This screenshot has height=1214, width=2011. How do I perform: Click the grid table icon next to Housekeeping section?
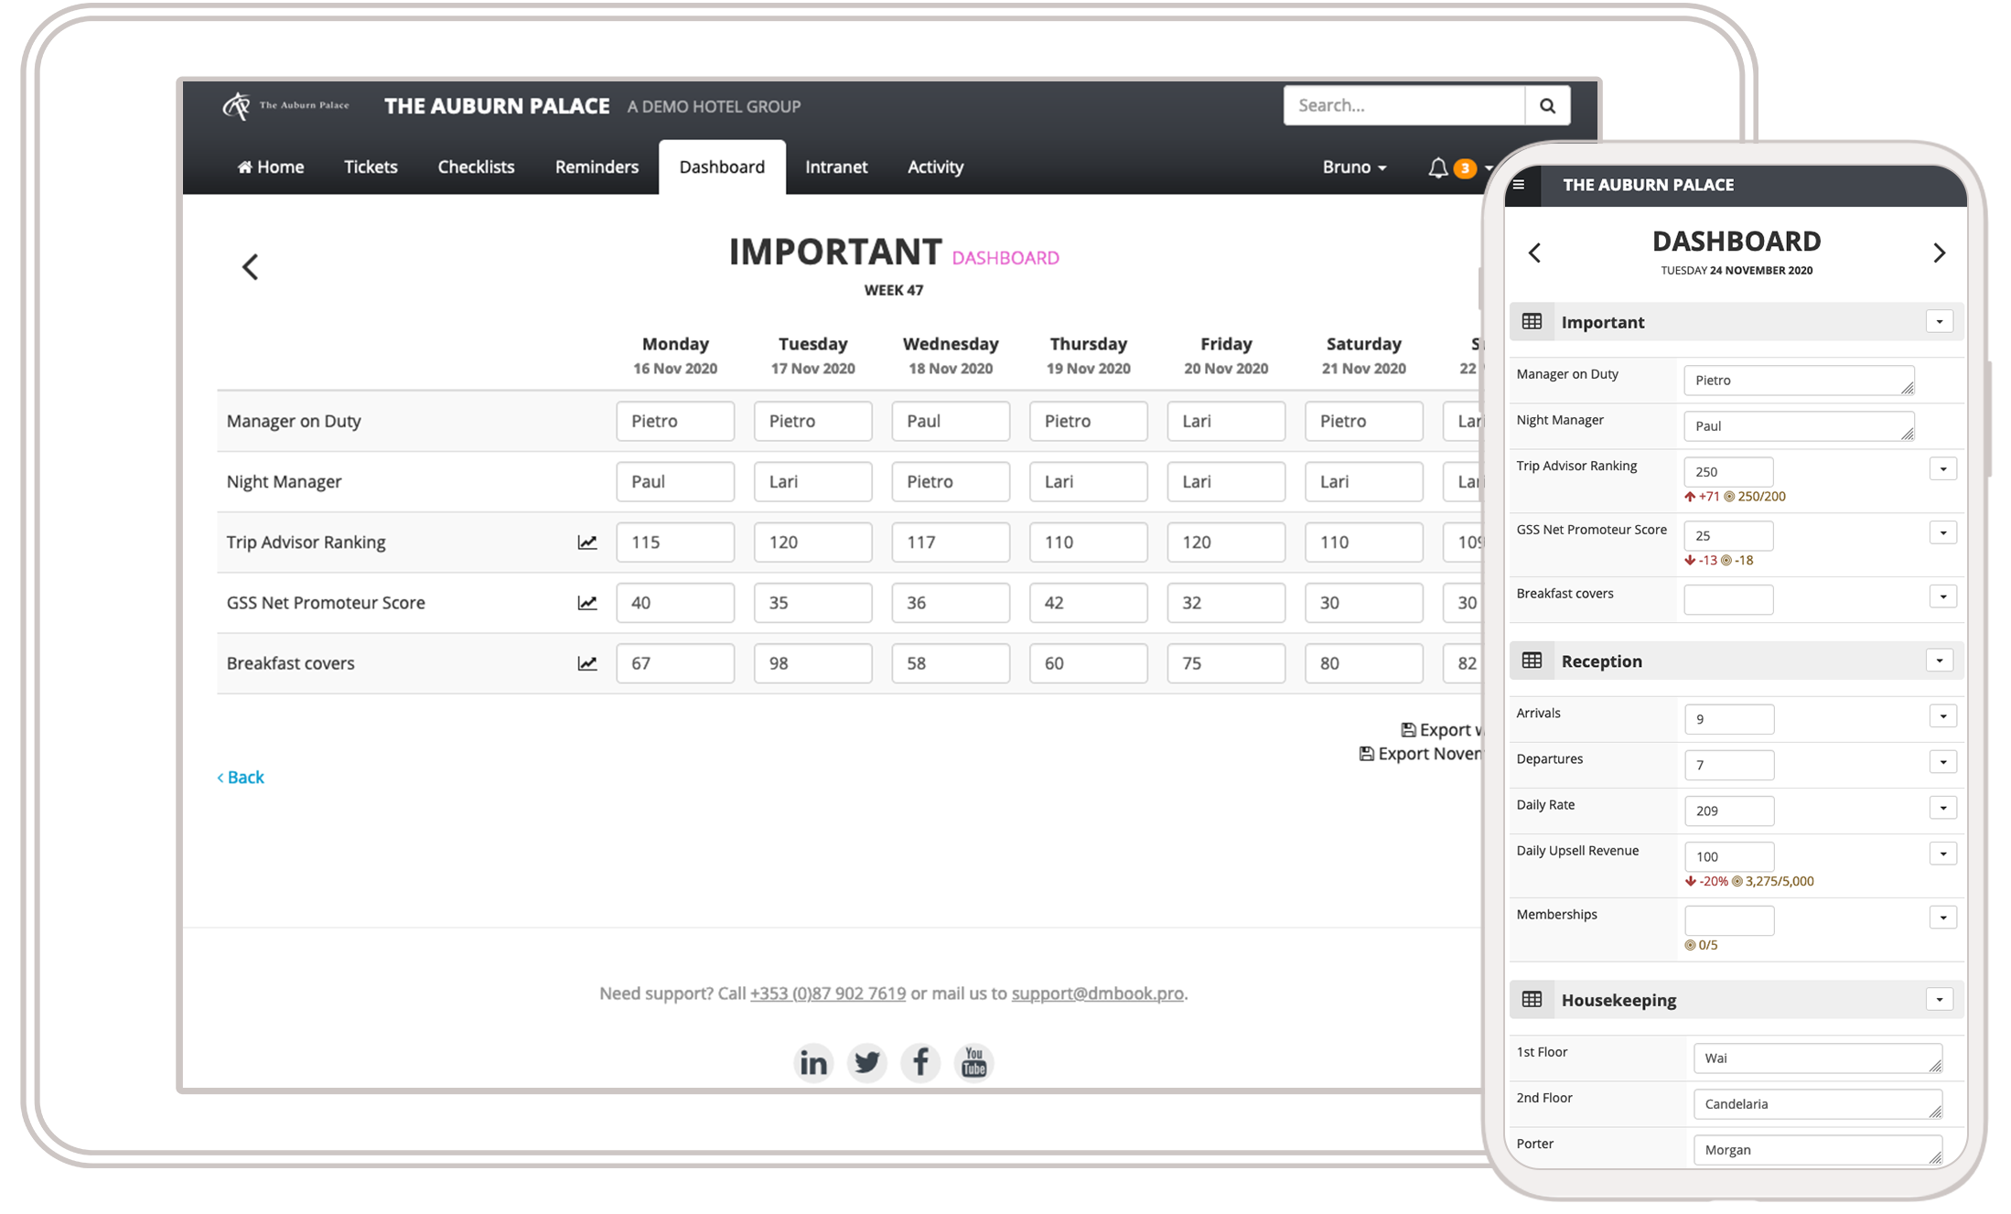(1532, 1000)
